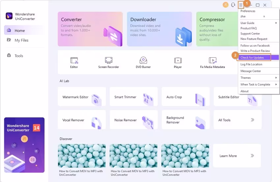Open Vocal Remover tool
This screenshot has height=182, width=280.
point(82,120)
